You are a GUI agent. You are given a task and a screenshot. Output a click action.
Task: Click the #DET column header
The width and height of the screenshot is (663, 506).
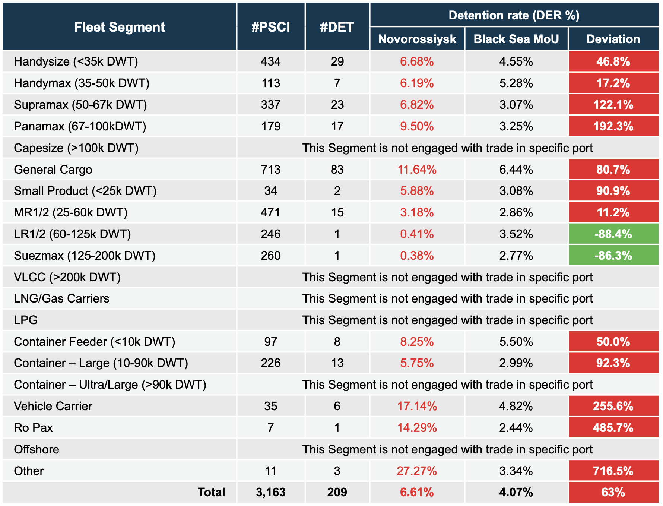point(337,27)
